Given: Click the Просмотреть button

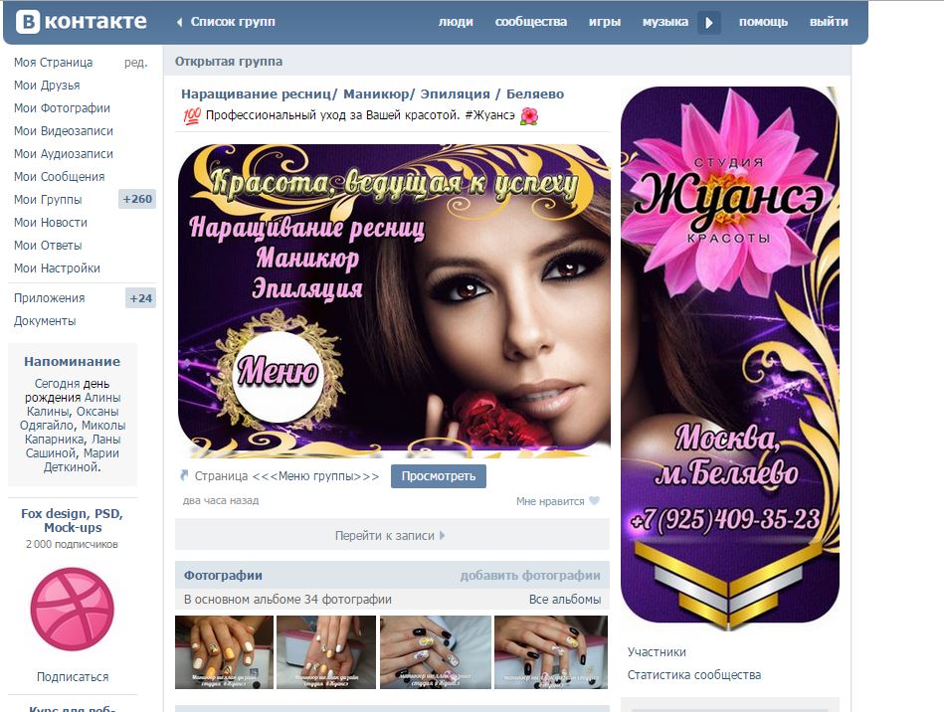Looking at the screenshot, I should (x=439, y=476).
